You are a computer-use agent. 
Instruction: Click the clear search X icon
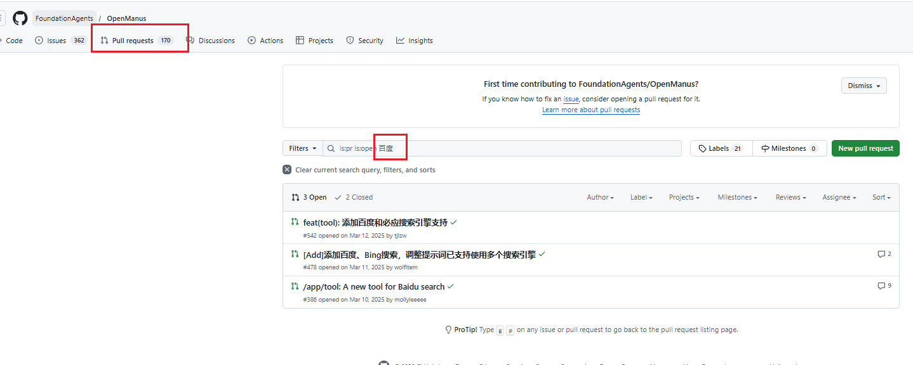(x=287, y=170)
